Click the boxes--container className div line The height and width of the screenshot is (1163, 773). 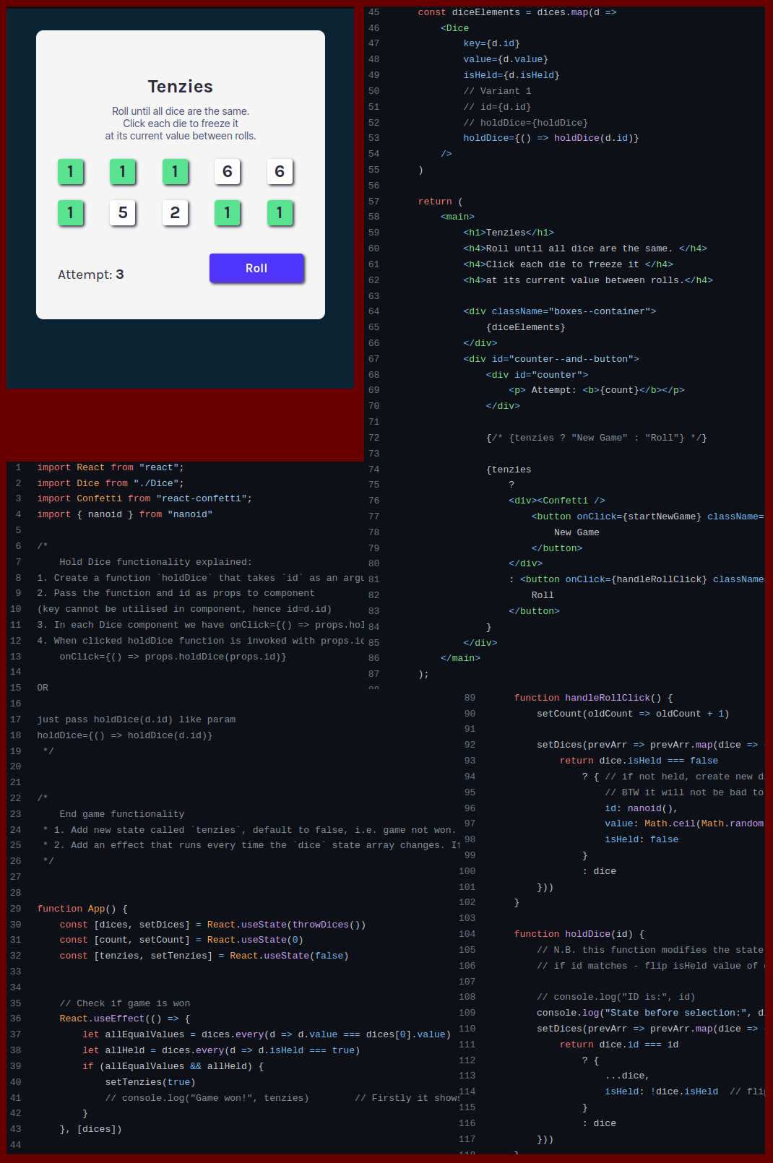point(559,311)
